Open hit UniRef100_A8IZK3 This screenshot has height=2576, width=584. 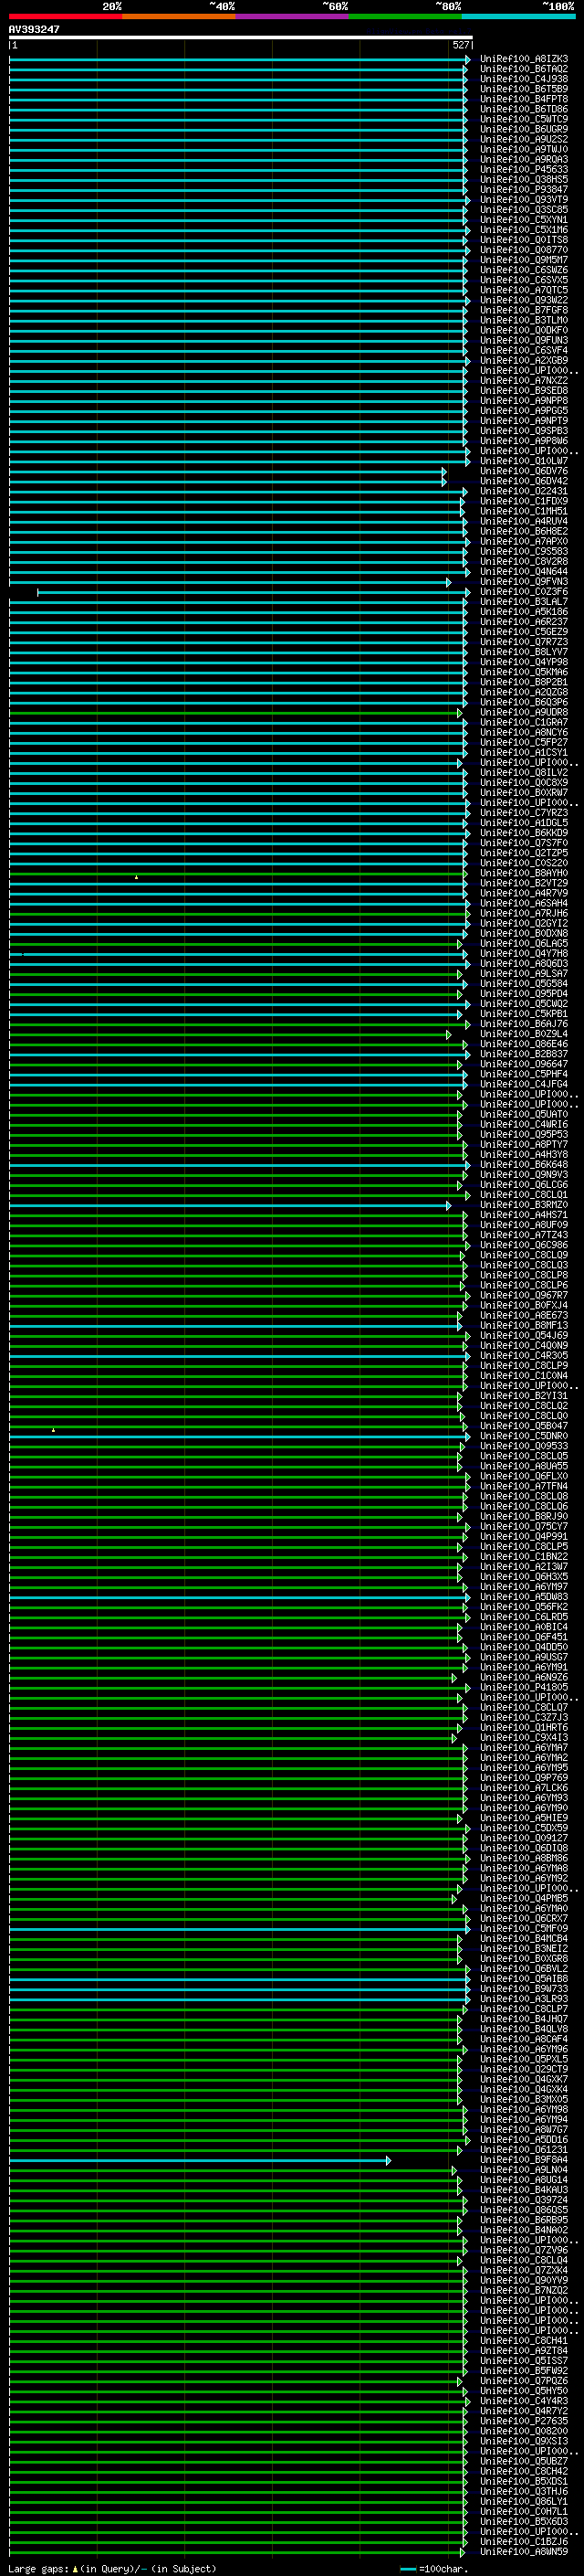click(x=524, y=59)
